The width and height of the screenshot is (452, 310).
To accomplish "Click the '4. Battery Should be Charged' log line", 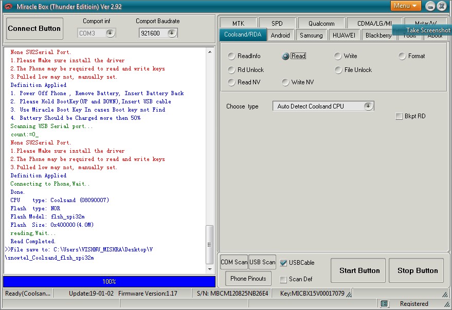I will (76, 118).
